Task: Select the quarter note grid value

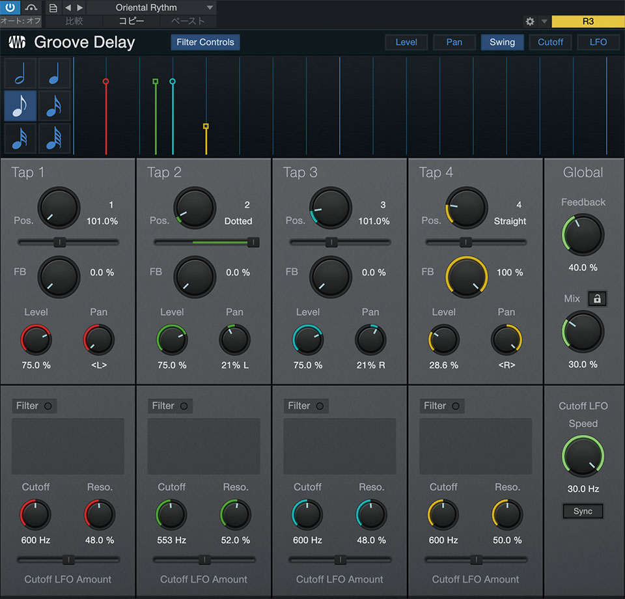Action: coord(54,74)
